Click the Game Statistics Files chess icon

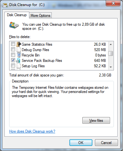(19, 44)
